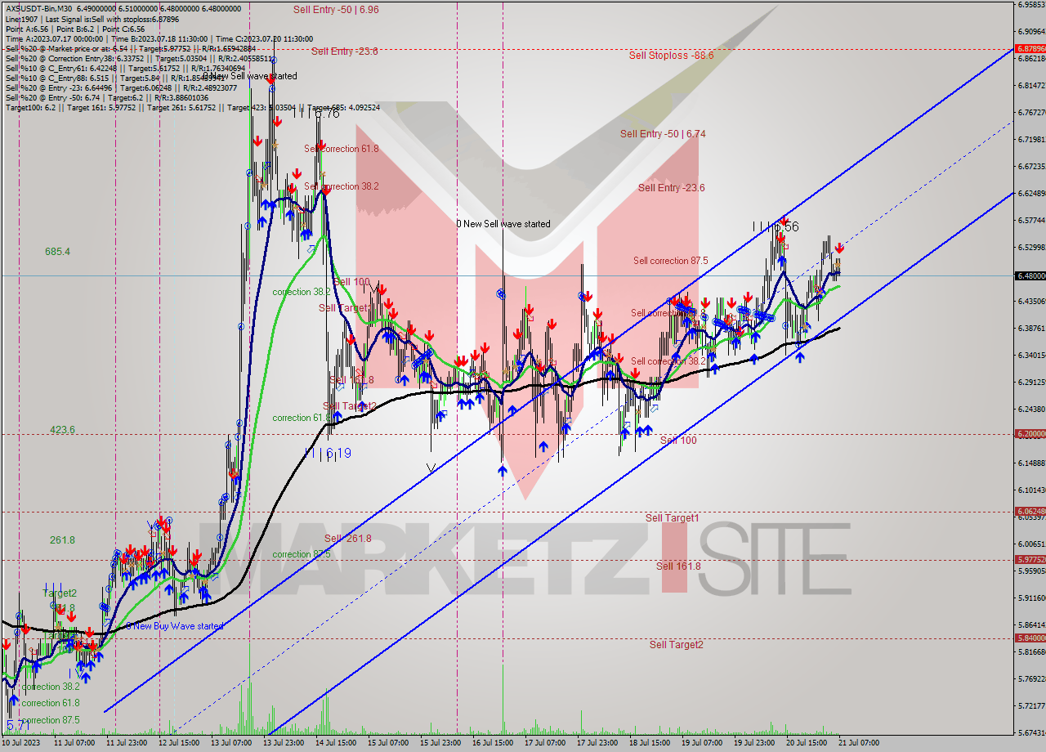The width and height of the screenshot is (1046, 752).
Task: Click the 'Sell %20 @ Correction Entry38' line
Action: click(x=140, y=58)
